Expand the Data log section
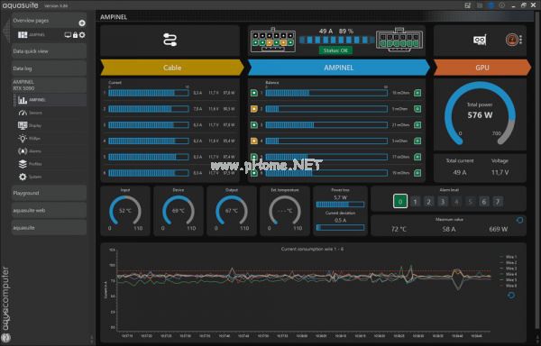Screen dimensions: 541x346 point(49,68)
